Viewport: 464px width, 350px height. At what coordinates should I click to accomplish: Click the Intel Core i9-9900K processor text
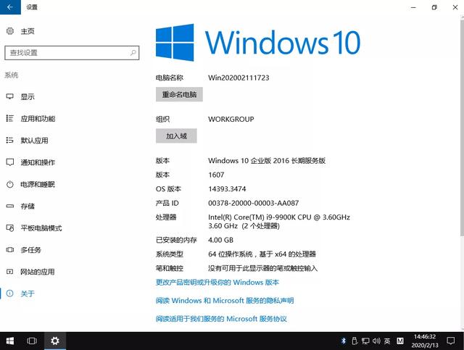pos(279,221)
